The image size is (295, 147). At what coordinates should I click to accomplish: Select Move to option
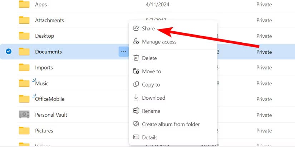(173, 71)
